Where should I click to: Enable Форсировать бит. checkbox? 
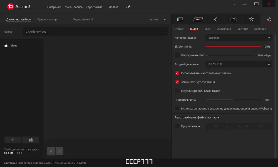click(177, 55)
